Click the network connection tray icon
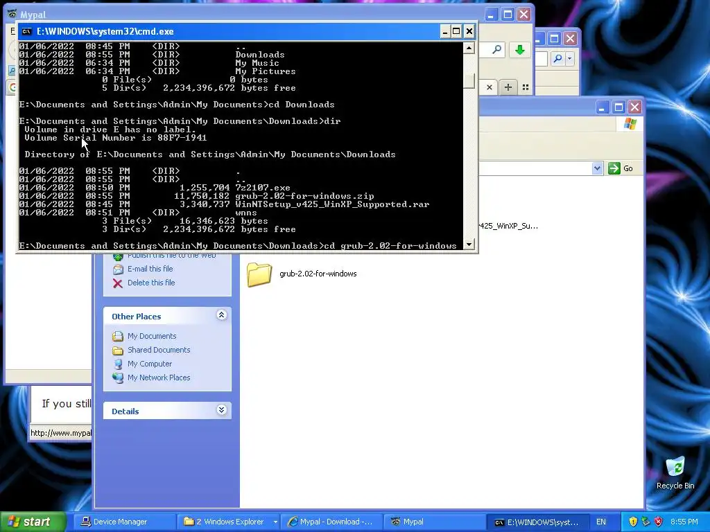The width and height of the screenshot is (710, 532). coord(646,522)
